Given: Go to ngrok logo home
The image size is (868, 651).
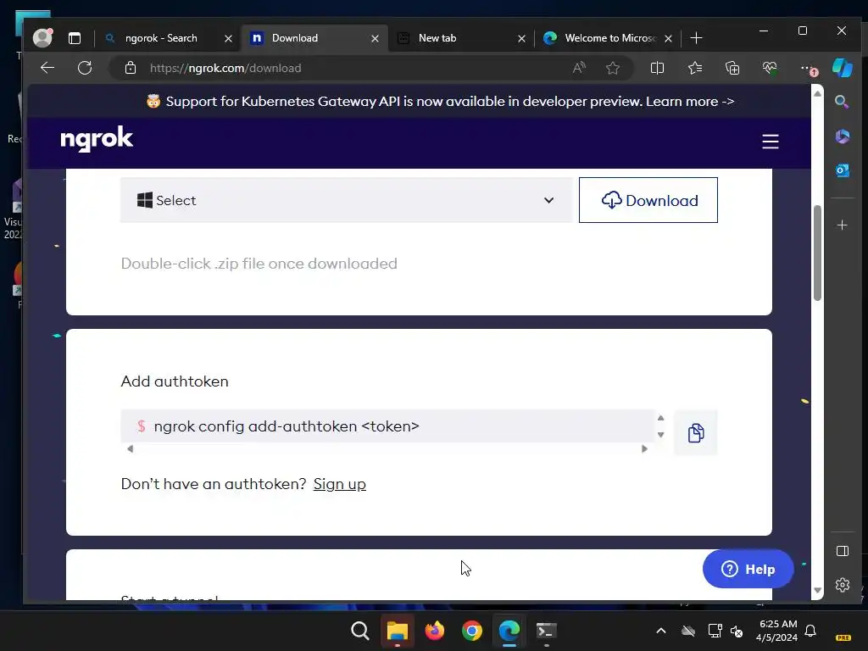Looking at the screenshot, I should pos(97,139).
